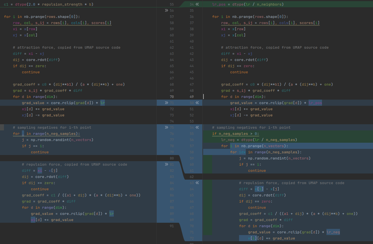This screenshot has height=244, width=373.
Task: Apply right change arrow at line 34
Action: click(197, 4)
